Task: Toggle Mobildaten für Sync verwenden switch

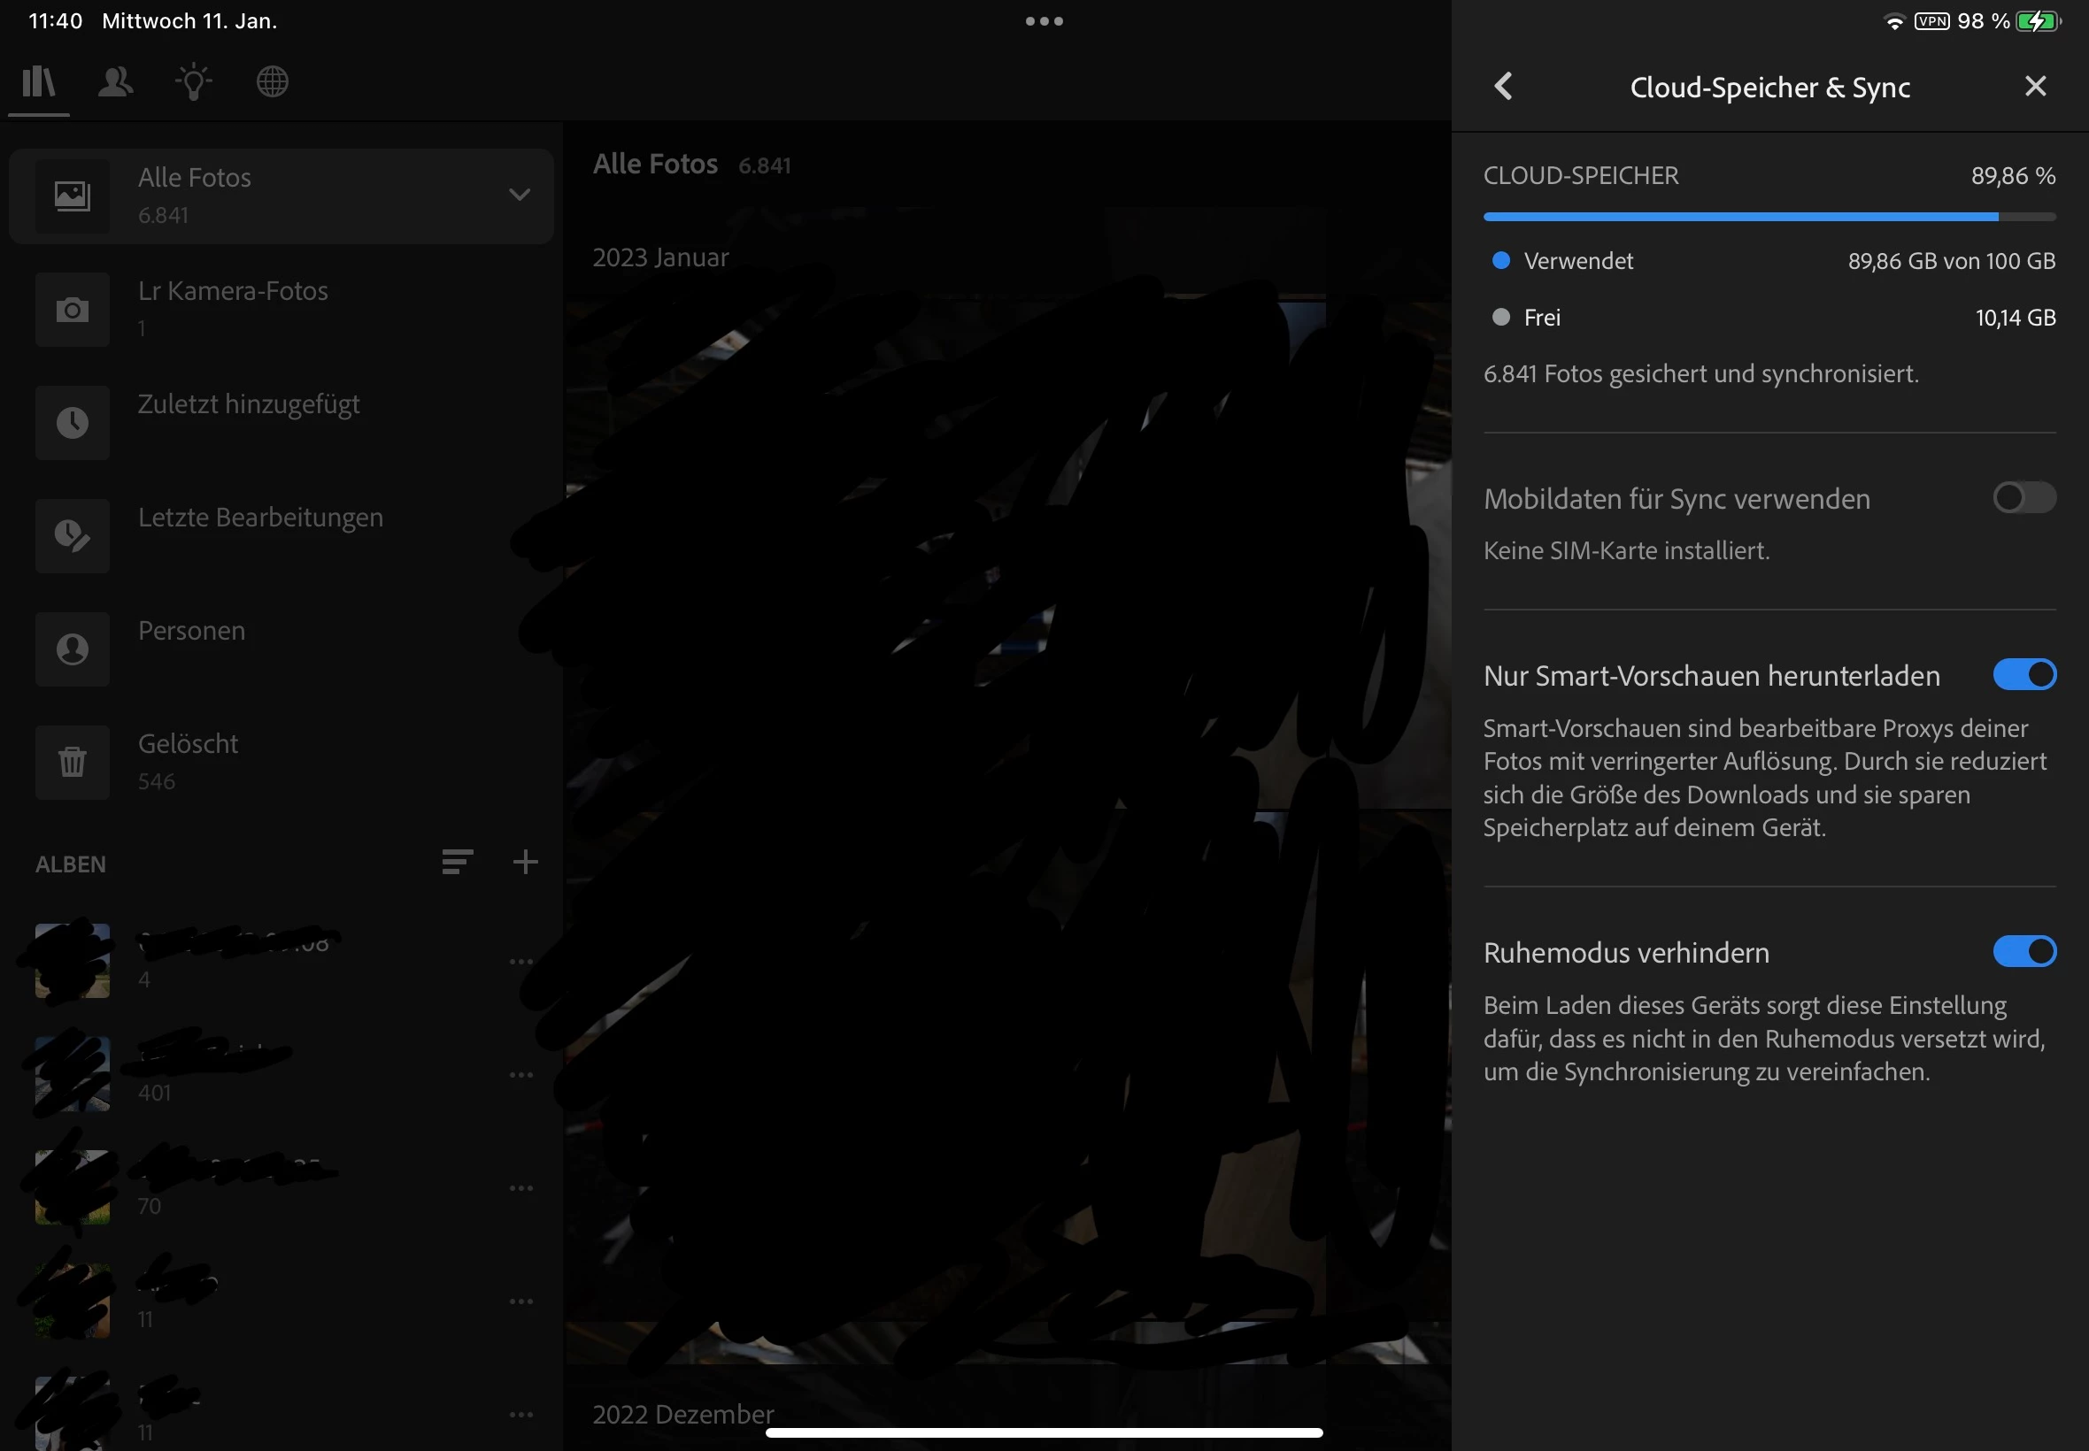Action: tap(2023, 497)
